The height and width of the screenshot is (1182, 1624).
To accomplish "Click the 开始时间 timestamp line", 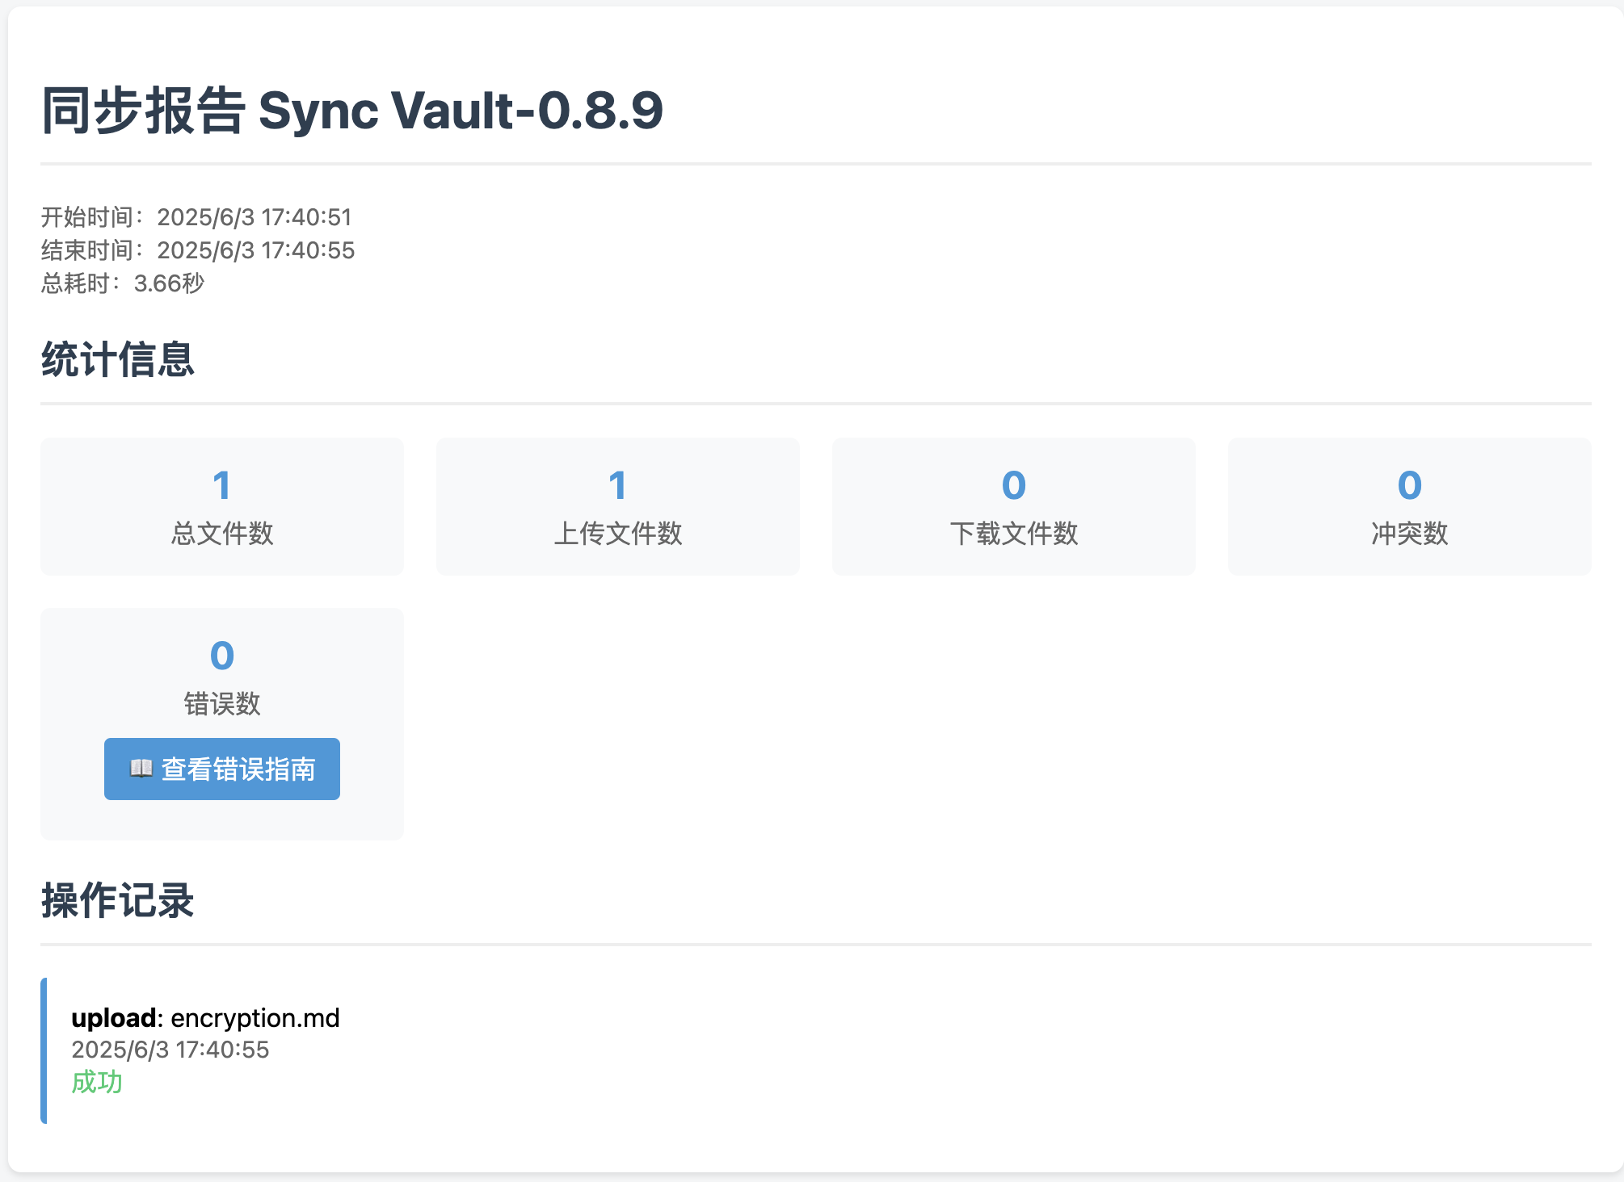I will (196, 217).
